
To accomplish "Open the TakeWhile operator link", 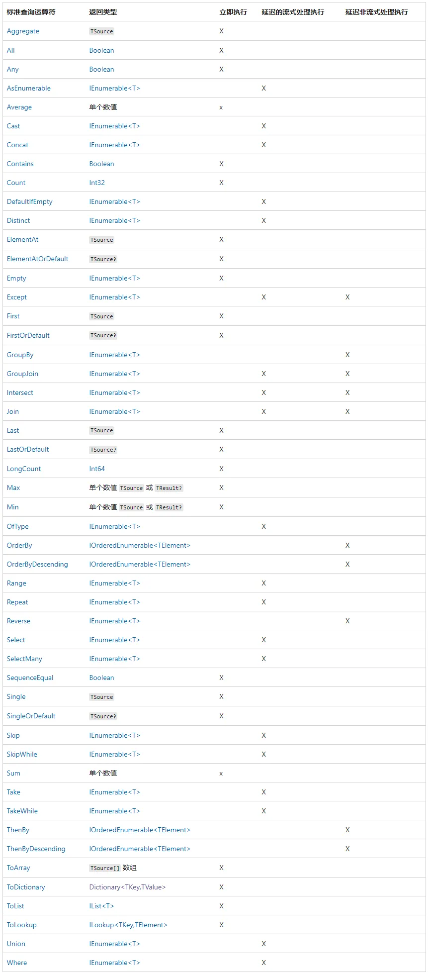I will [22, 811].
